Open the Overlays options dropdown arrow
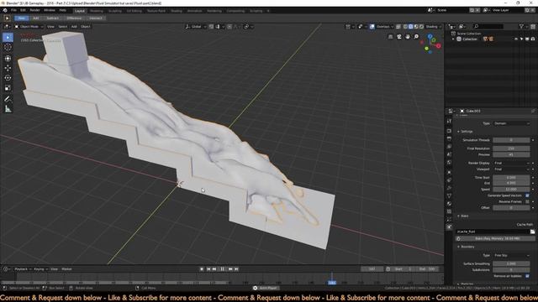Screen dimensions: 538x302 [393, 27]
